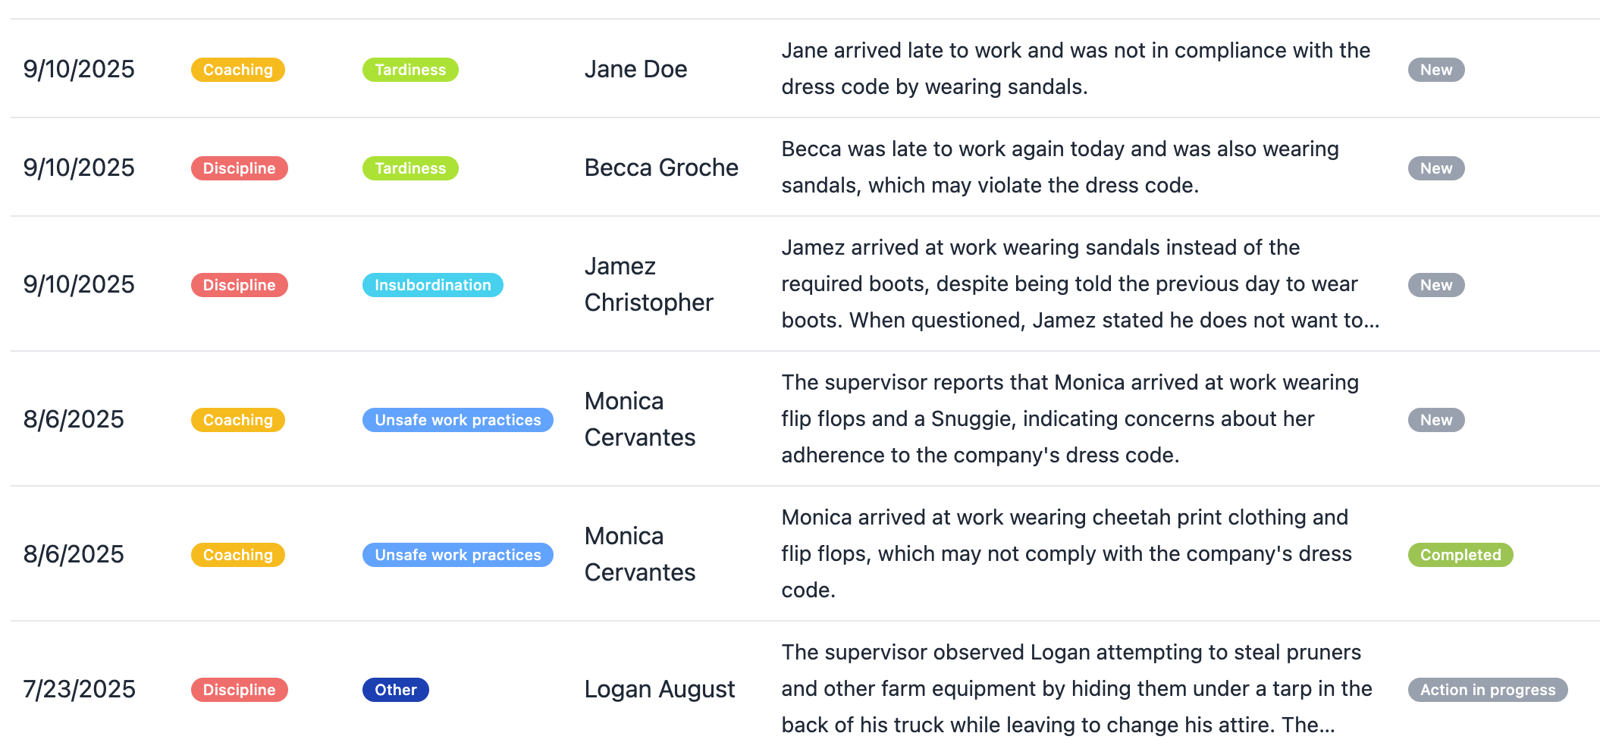The height and width of the screenshot is (755, 1600).
Task: Click the Completed status badge
Action: tap(1460, 555)
